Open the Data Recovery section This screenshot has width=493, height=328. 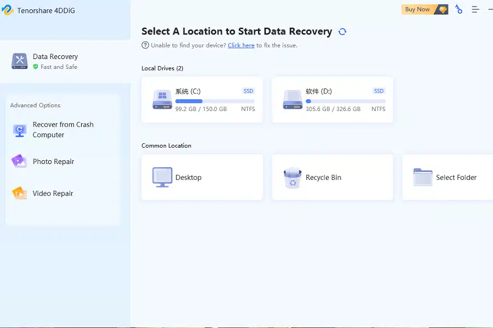(65, 62)
